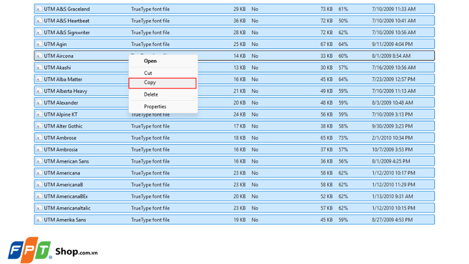The image size is (469, 264).
Task: Click the UTM Alpine KT font icon
Action: coord(39,114)
